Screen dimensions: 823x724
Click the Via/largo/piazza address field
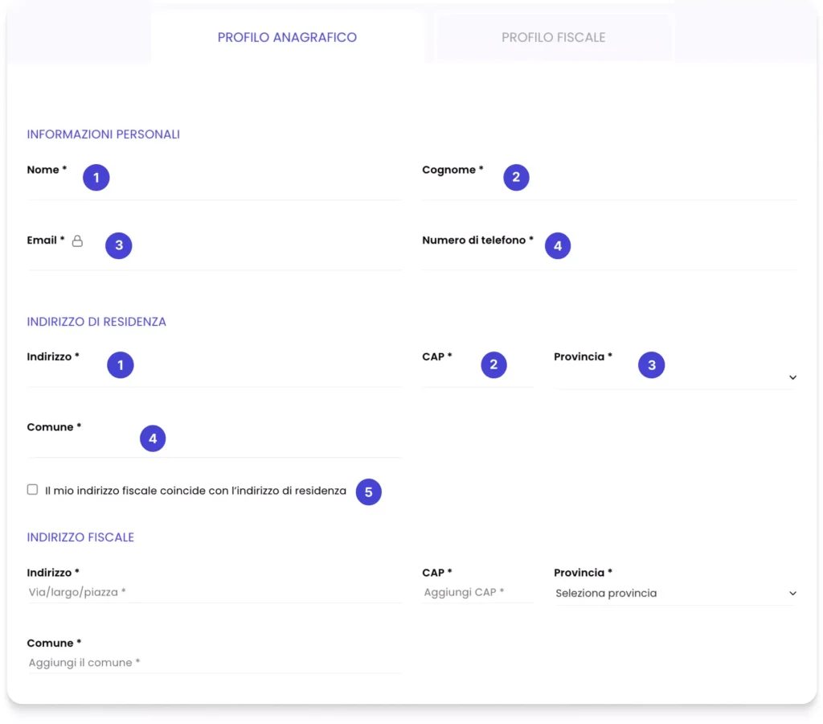coord(215,592)
